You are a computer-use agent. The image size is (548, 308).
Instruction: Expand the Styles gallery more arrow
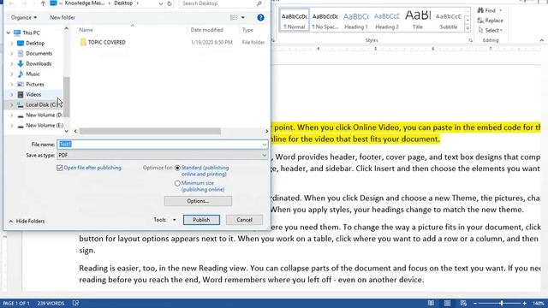pyautogui.click(x=468, y=28)
